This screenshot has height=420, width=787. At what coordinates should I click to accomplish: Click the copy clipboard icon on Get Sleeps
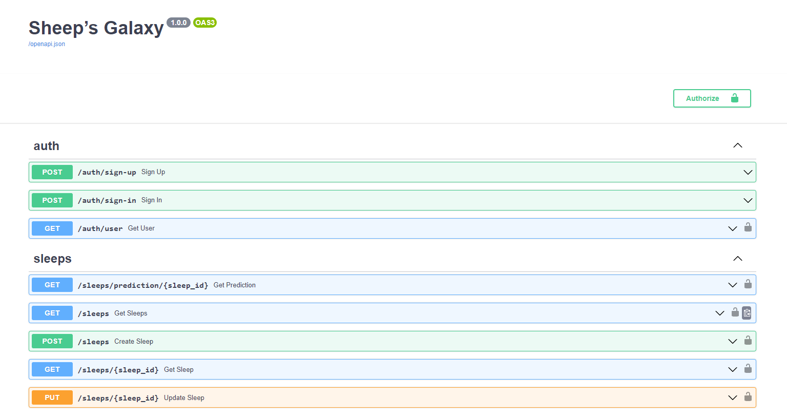click(747, 313)
